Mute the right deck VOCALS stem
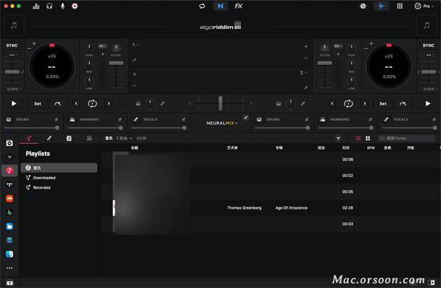 pos(386,119)
